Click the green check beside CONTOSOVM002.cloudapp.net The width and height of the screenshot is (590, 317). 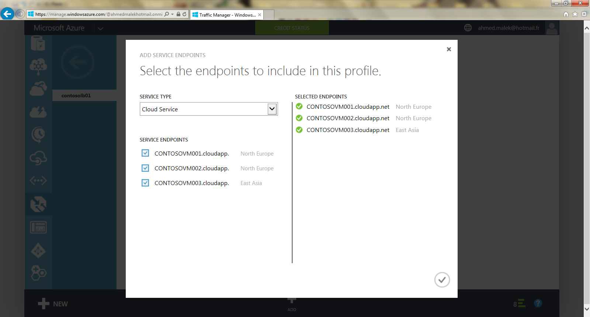[299, 118]
